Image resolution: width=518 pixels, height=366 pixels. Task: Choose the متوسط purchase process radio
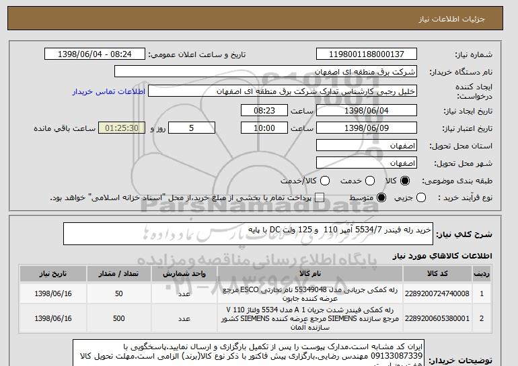point(381,197)
